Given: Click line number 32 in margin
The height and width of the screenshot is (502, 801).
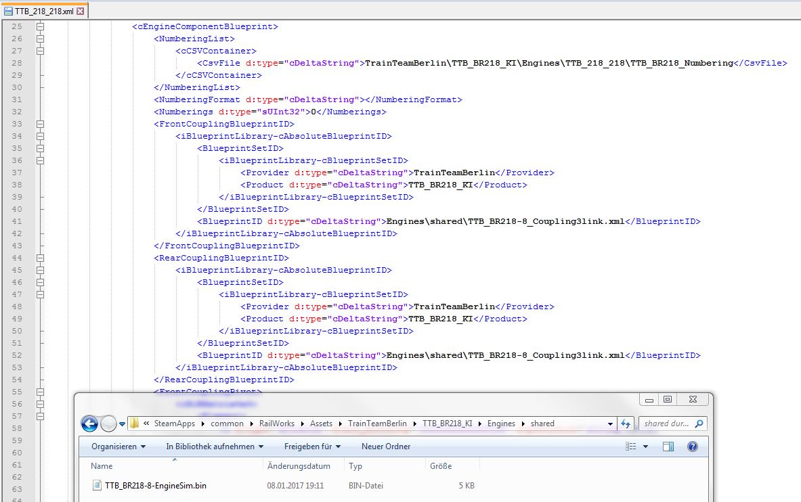Looking at the screenshot, I should pyautogui.click(x=17, y=112).
